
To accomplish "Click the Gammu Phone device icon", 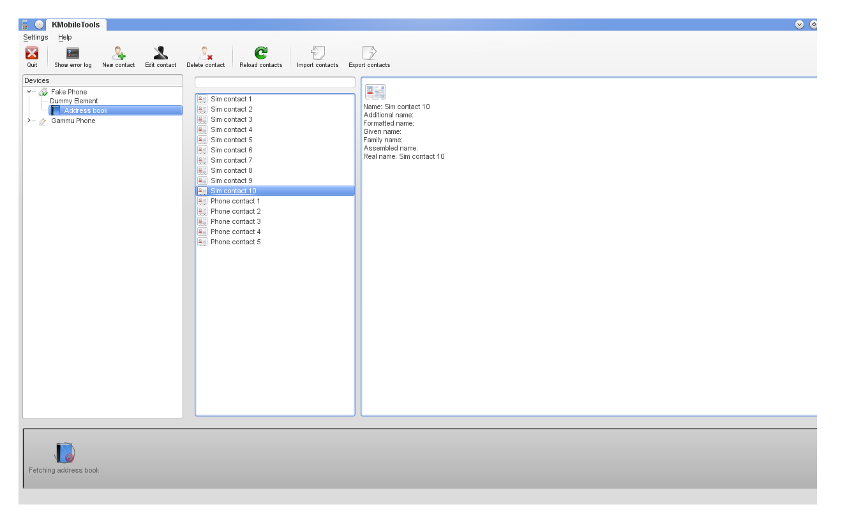I will [x=43, y=121].
